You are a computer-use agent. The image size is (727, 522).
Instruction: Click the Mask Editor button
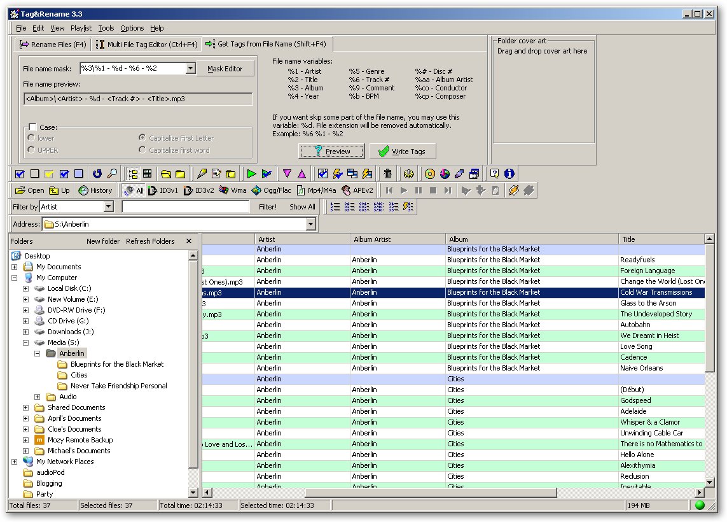(225, 69)
